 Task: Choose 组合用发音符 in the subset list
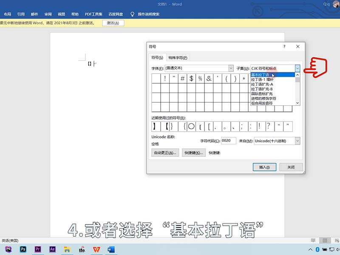point(273,103)
